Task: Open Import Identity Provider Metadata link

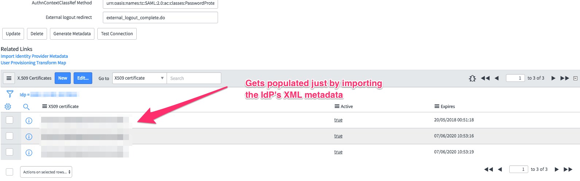Action: [34, 56]
